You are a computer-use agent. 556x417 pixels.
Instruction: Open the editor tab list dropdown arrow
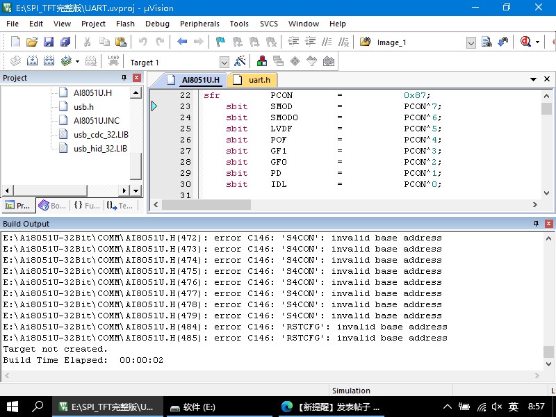(x=533, y=79)
